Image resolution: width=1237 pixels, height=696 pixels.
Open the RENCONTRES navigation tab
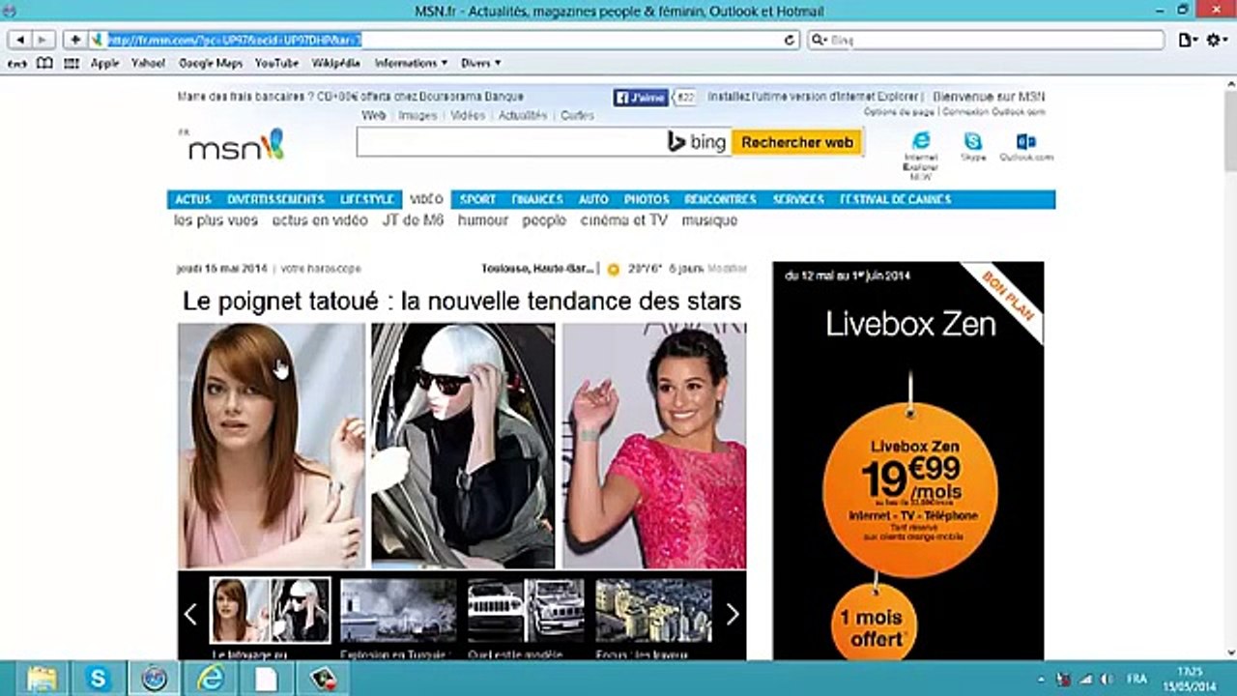720,199
